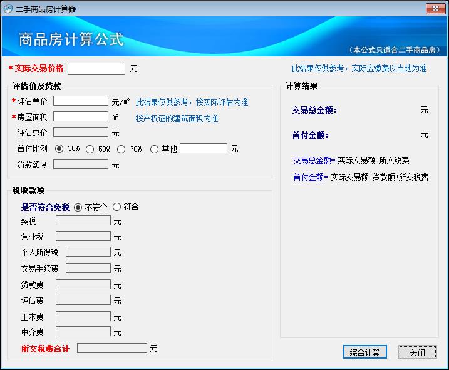Click the 首付金额: result label
449x370 pixels.
pos(311,135)
